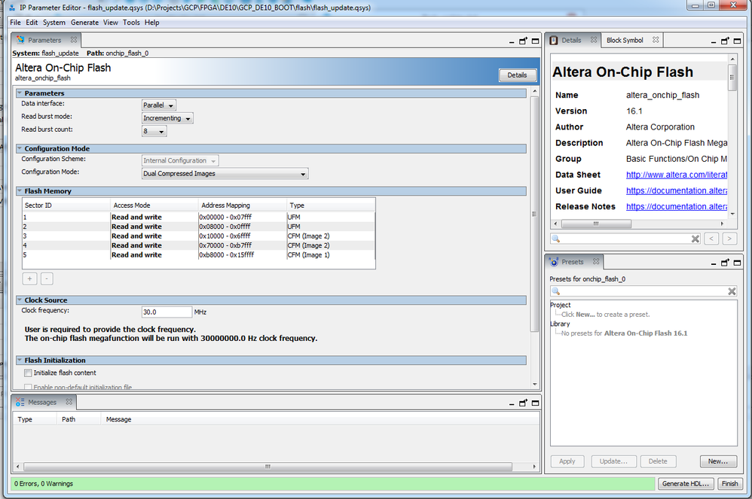The height and width of the screenshot is (499, 752).
Task: Click Generate HDL button
Action: pyautogui.click(x=686, y=484)
